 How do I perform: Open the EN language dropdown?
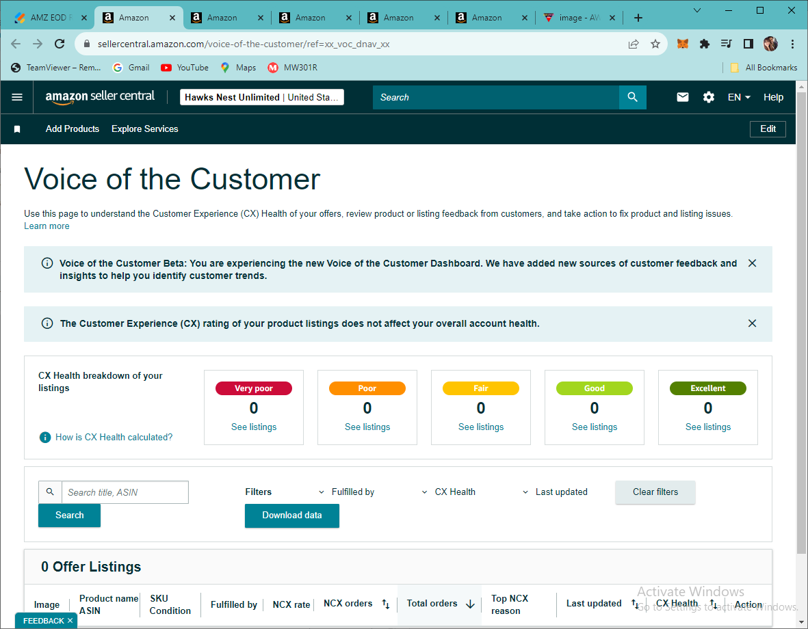pos(739,97)
